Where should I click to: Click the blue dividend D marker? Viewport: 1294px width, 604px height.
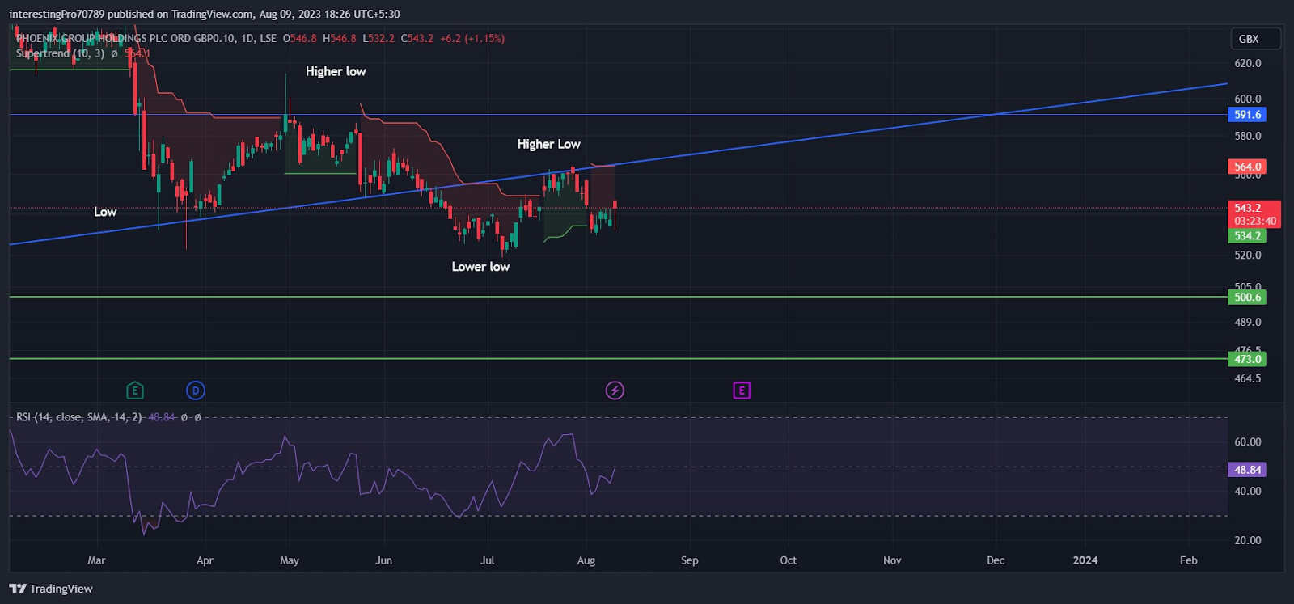[x=196, y=391]
